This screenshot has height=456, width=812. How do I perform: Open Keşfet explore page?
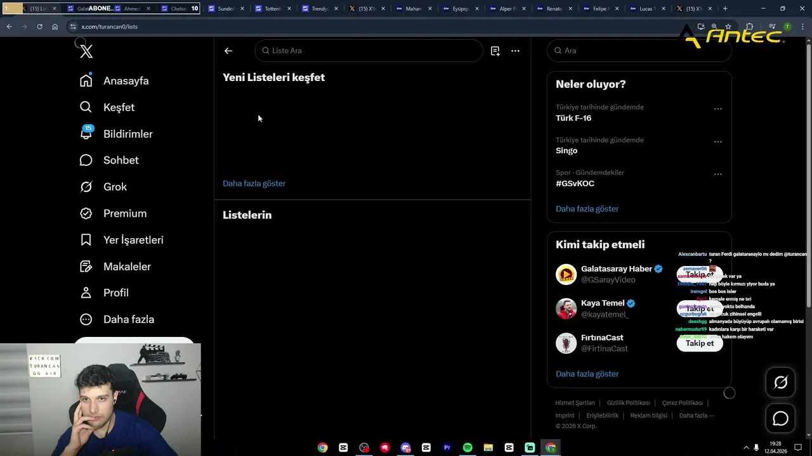point(107,107)
